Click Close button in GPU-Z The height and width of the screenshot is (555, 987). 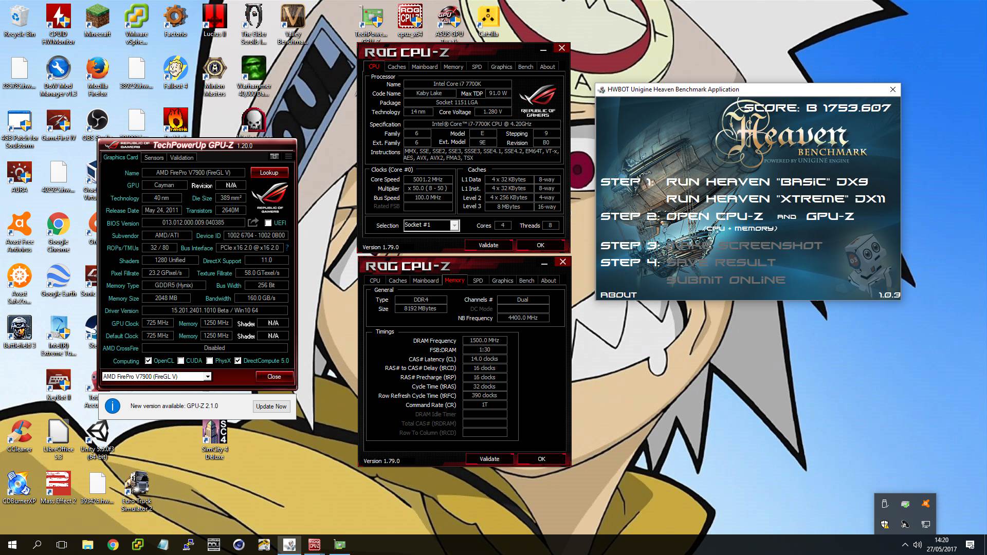(274, 377)
